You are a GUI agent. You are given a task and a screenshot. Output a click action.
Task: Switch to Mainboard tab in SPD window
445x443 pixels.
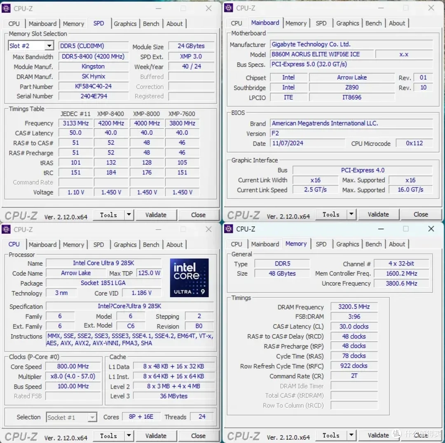point(42,23)
